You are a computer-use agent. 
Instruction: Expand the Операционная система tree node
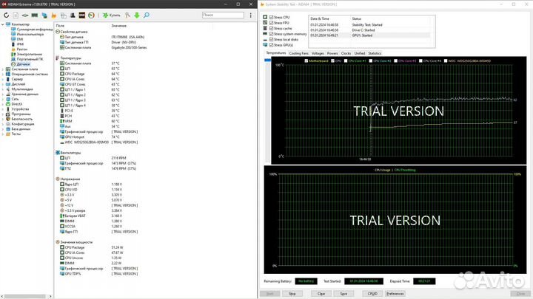pyautogui.click(x=3, y=74)
